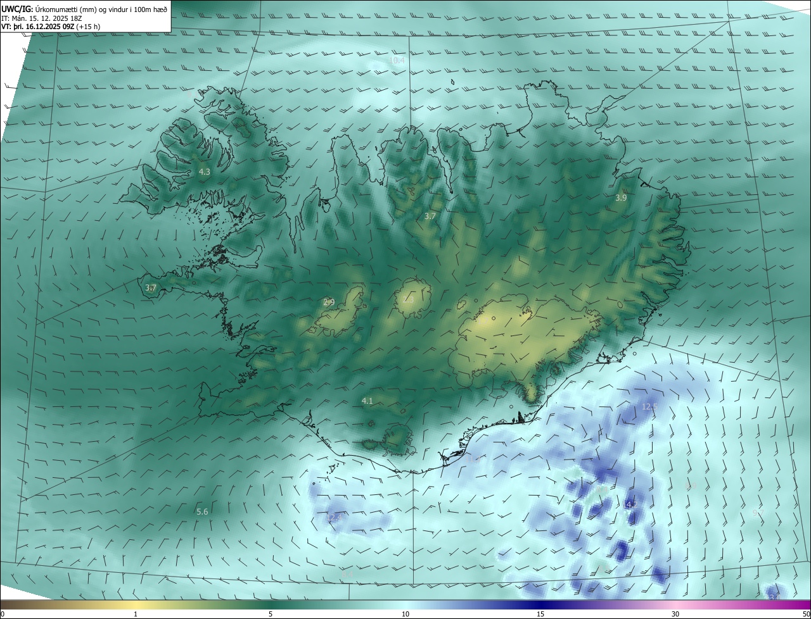The height and width of the screenshot is (619, 811).
Task: Click the 10 tick on the color scale
Action: pos(405,614)
